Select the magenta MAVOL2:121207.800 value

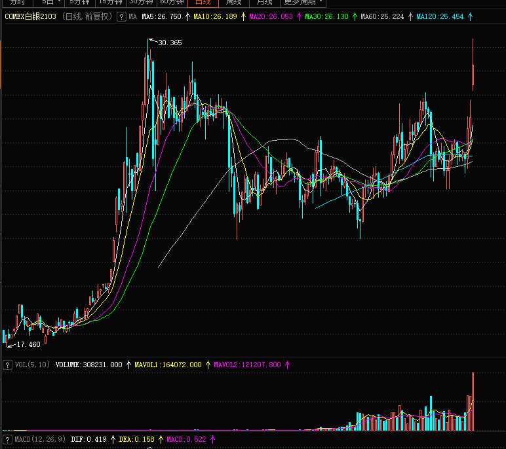click(x=247, y=365)
